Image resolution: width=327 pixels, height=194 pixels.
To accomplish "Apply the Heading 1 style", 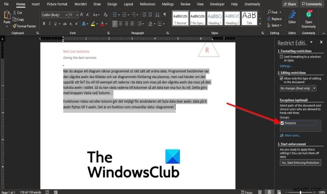I will (x=215, y=18).
